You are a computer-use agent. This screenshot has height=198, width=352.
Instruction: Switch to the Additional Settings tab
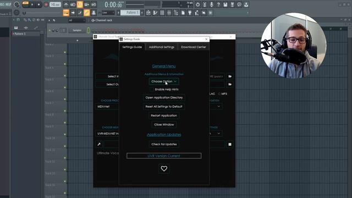click(x=162, y=47)
